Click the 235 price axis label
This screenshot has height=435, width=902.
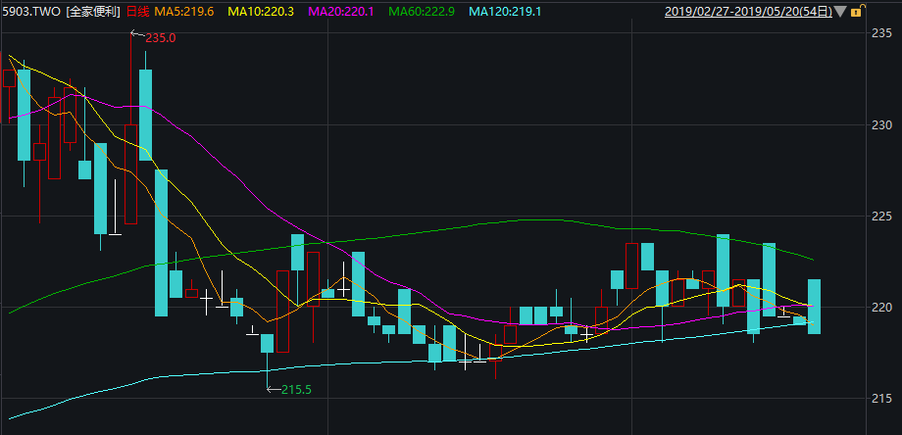point(881,33)
